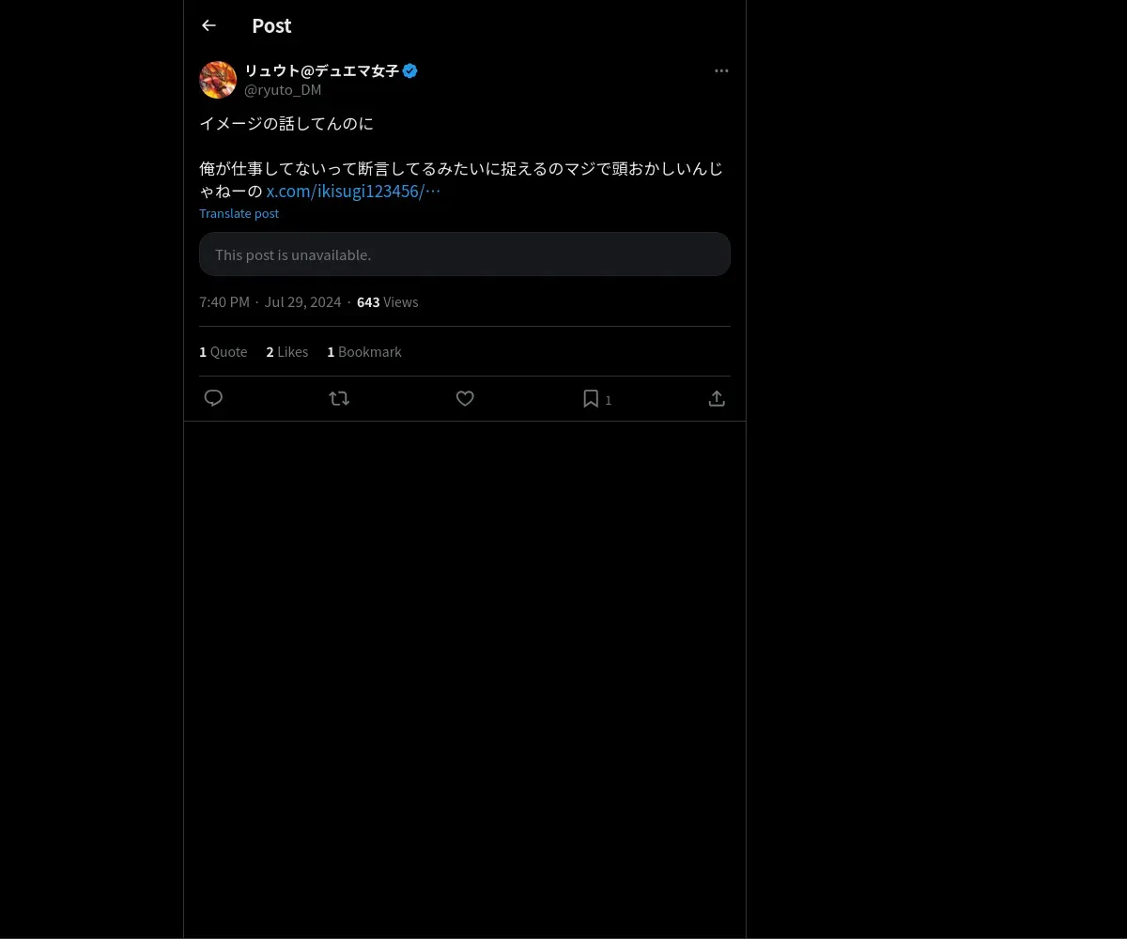Open the author's profile avatar
This screenshot has height=939, width=1127.
[x=218, y=80]
